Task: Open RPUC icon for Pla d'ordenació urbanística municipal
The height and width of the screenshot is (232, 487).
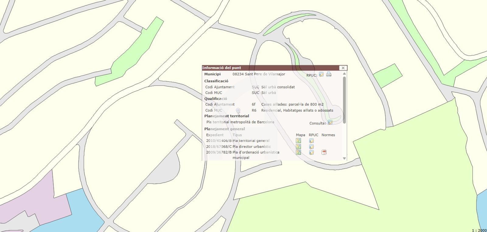Action: [311, 152]
